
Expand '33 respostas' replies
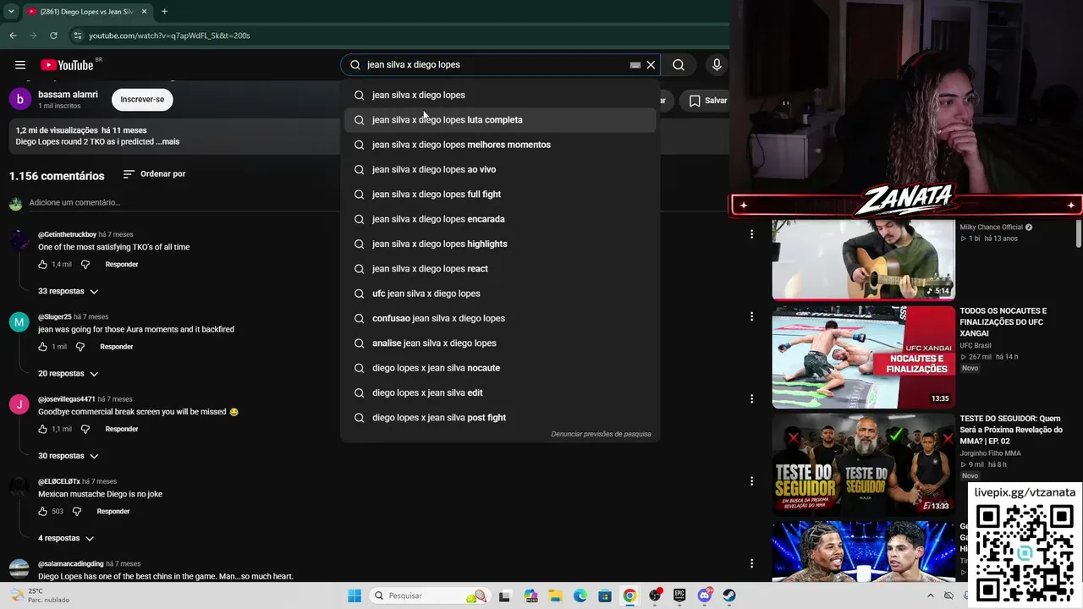pos(69,291)
